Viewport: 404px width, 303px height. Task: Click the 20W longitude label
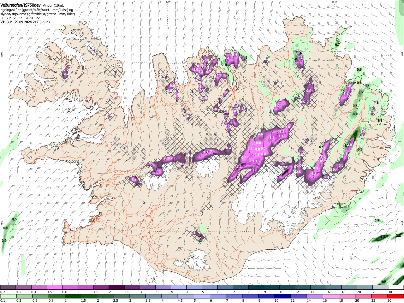(x=168, y=1)
